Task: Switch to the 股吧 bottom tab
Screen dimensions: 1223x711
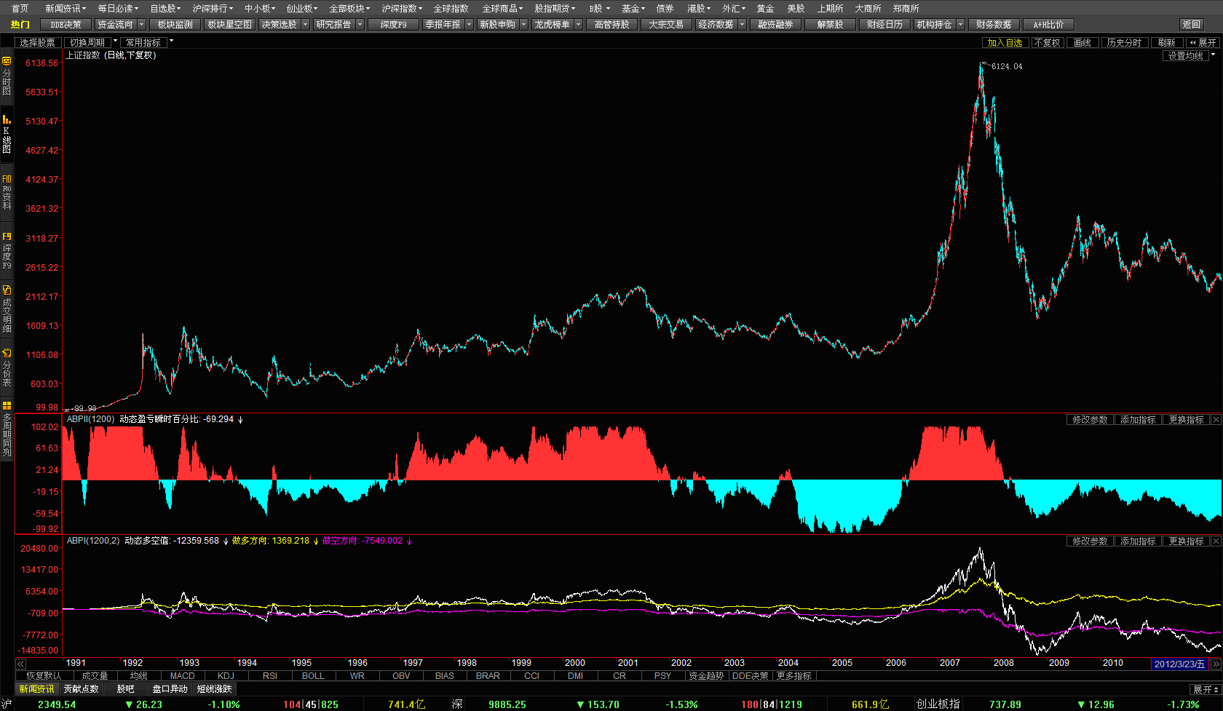Action: tap(125, 689)
